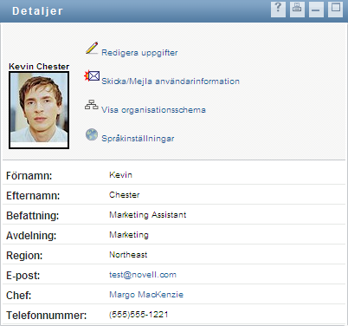Select the Avdelning value Marketing
This screenshot has width=348, height=326.
[x=129, y=235]
